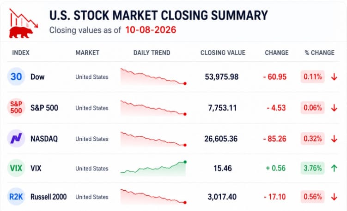Image resolution: width=347 pixels, height=211 pixels.
Task: Select the R2K Russell 2000 icon
Action: tap(16, 196)
